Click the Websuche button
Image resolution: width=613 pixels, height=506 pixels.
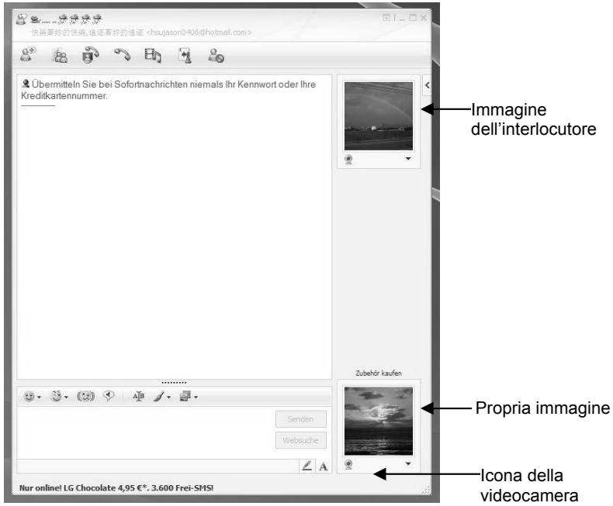[x=300, y=440]
